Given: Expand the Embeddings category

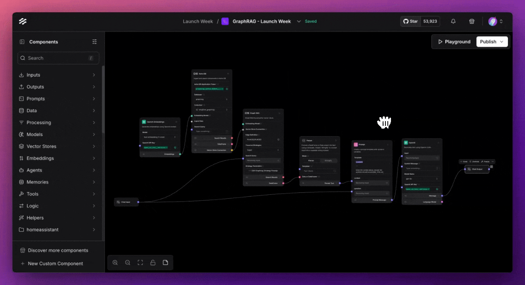Looking at the screenshot, I should pyautogui.click(x=58, y=158).
